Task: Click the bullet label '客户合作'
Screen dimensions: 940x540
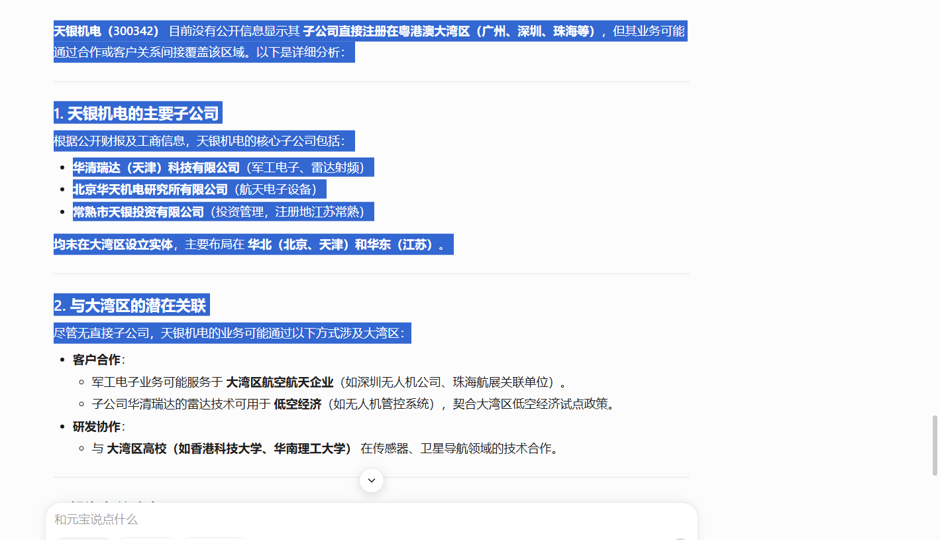Action: 97,360
